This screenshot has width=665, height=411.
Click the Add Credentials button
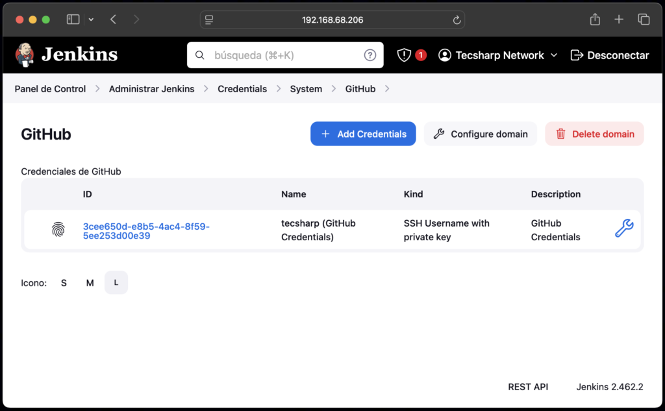pos(363,134)
